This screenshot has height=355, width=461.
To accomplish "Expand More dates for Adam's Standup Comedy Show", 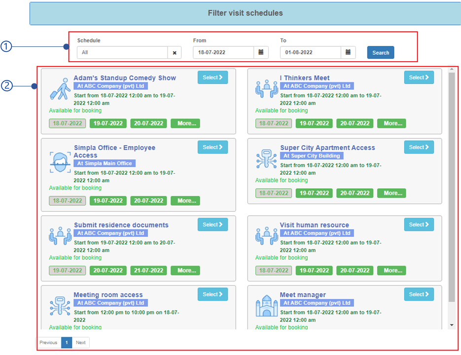I will point(185,123).
